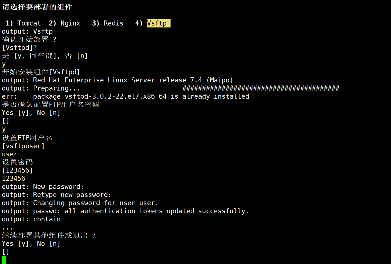Click the green terminal cursor block
This screenshot has height=264, width=391.
[4, 260]
